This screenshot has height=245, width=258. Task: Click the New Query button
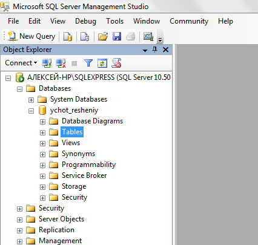31,36
